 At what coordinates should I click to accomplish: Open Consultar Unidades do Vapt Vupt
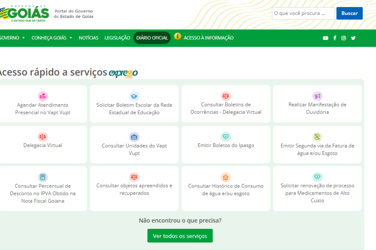(x=134, y=149)
